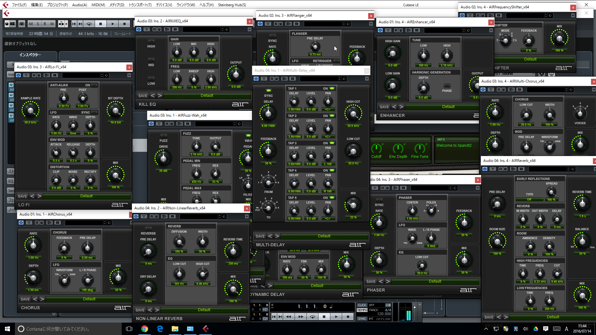Toggle the HIGH kill switch in Kill EQ
Screen dimensions: 596x335
pos(151,41)
